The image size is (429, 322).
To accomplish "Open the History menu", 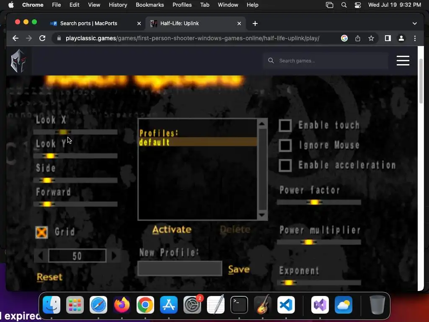I will (x=118, y=5).
